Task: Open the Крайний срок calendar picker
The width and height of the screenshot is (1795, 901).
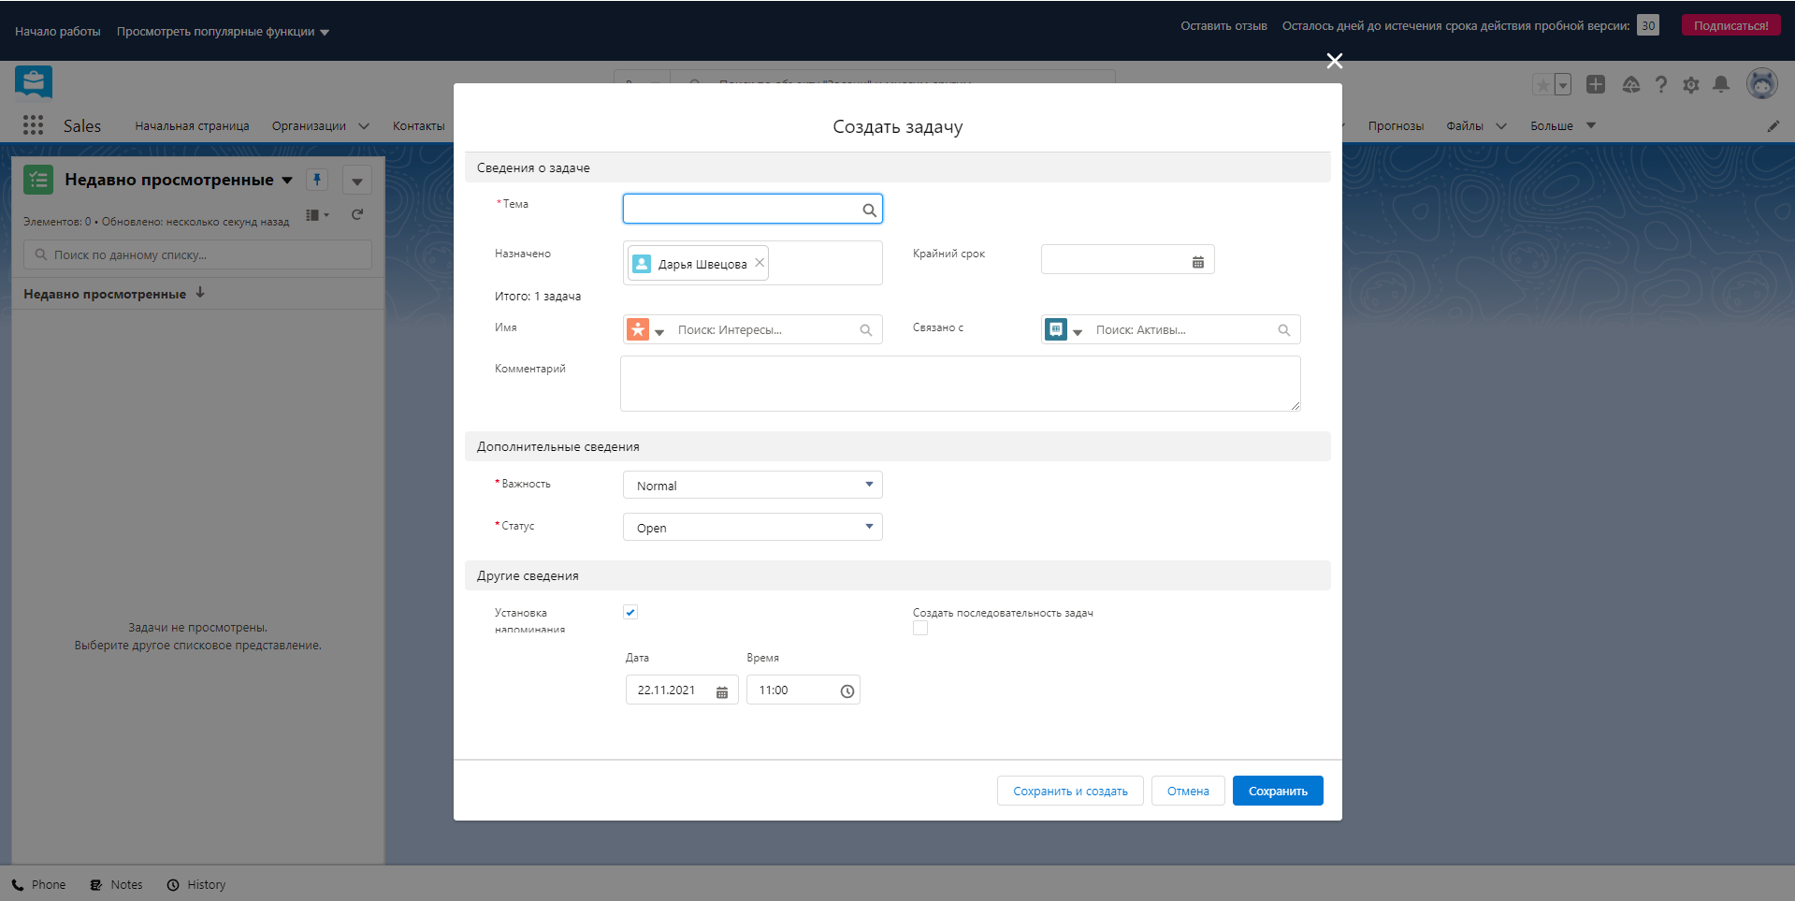Action: click(x=1197, y=262)
